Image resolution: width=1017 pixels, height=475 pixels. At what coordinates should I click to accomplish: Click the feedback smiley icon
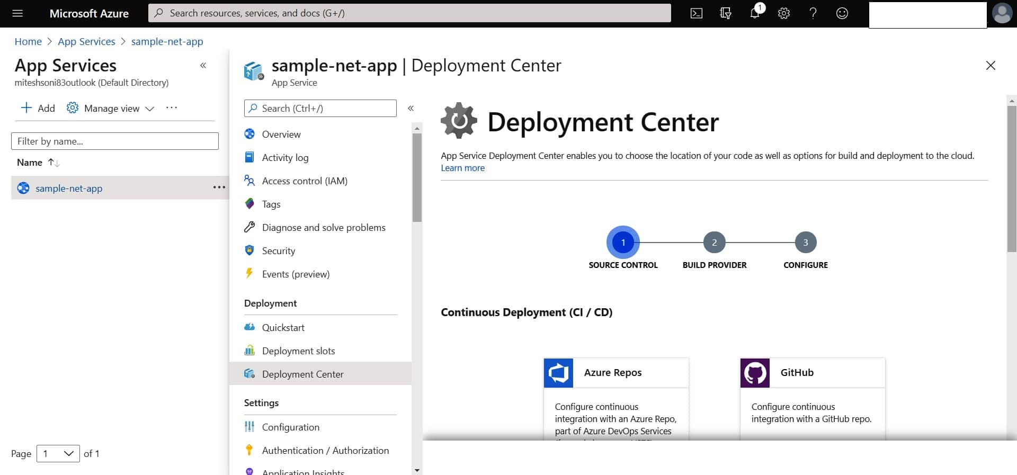tap(842, 13)
